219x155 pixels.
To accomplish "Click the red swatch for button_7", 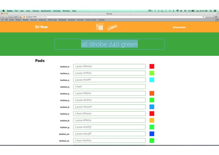I will (152, 114).
